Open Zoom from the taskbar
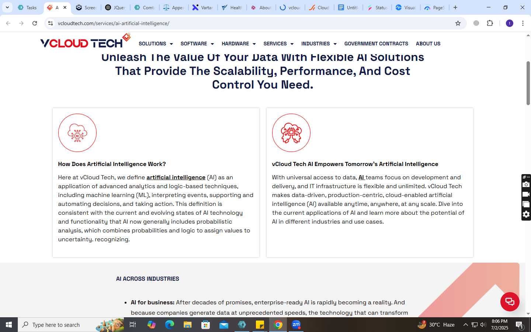Viewport: 531px width, 332px height. coord(296,325)
